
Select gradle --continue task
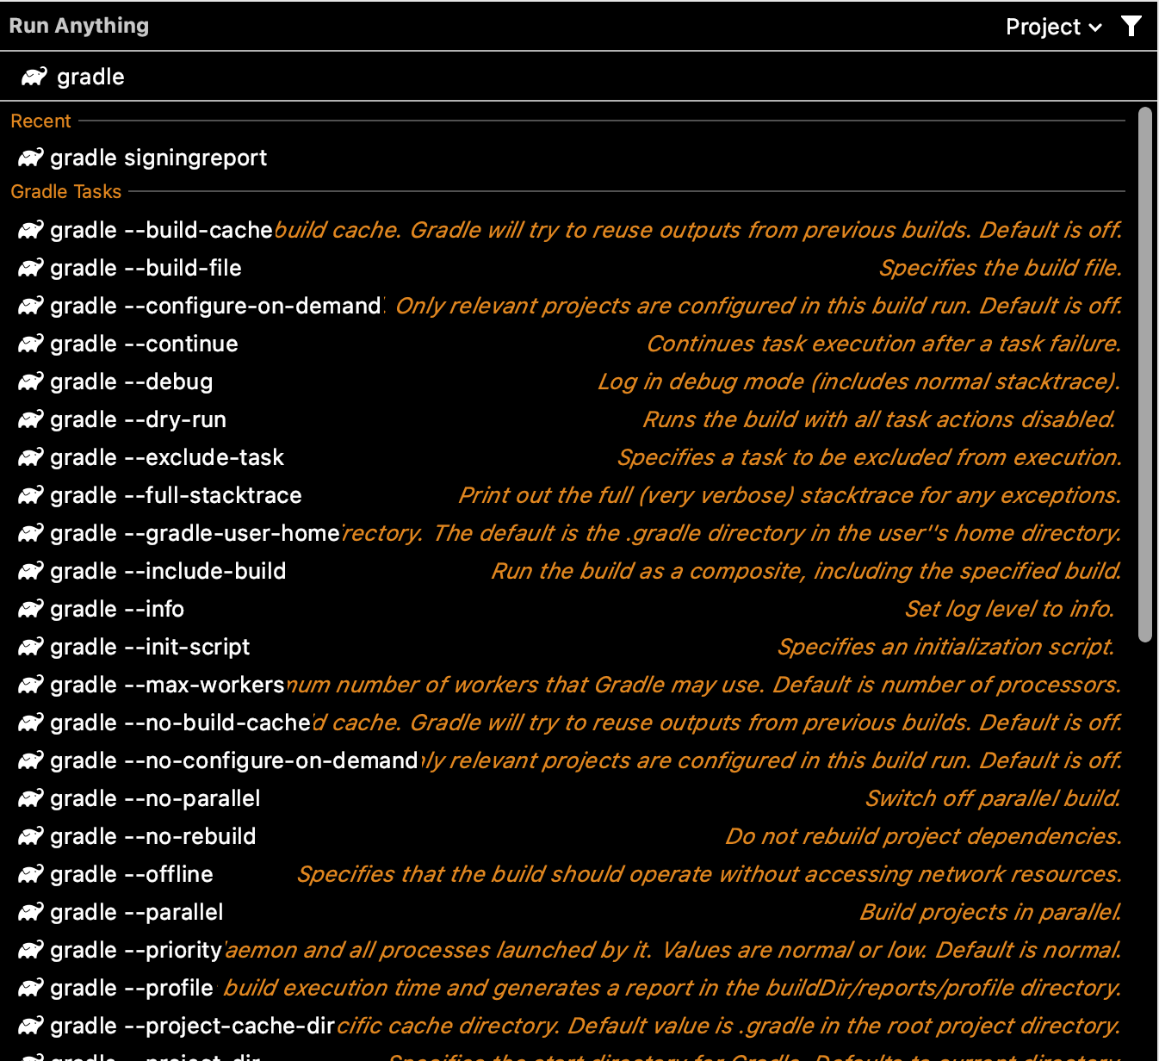pos(568,344)
